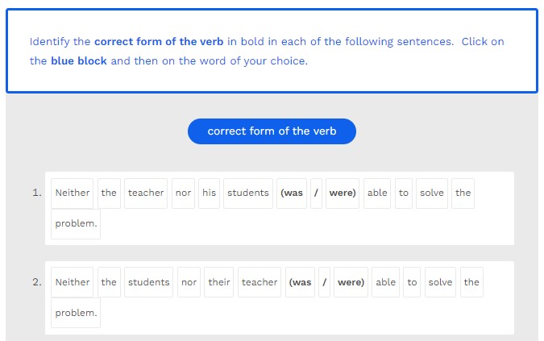Click the word 'nor' in sentence 2
This screenshot has width=544, height=341.
(189, 283)
